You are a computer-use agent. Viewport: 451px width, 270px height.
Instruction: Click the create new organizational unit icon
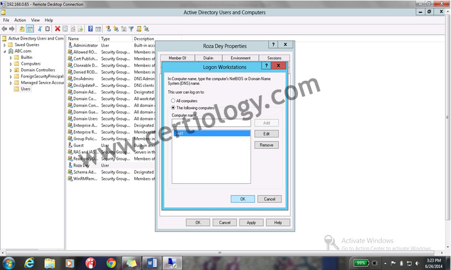(x=124, y=29)
